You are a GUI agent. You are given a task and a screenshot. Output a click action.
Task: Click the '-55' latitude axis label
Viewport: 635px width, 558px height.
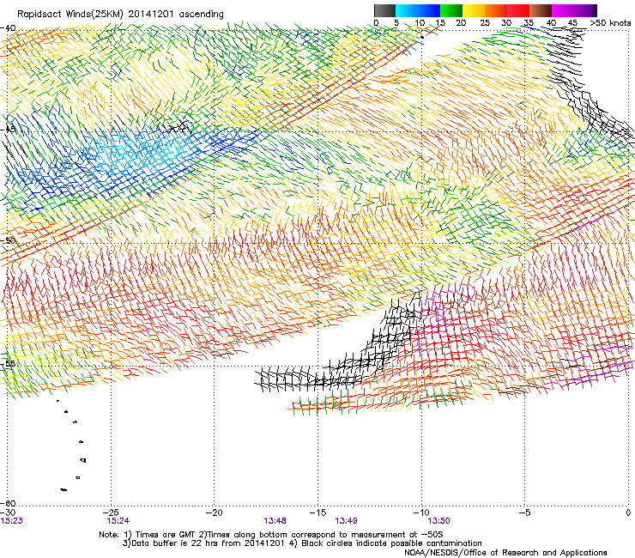point(8,363)
